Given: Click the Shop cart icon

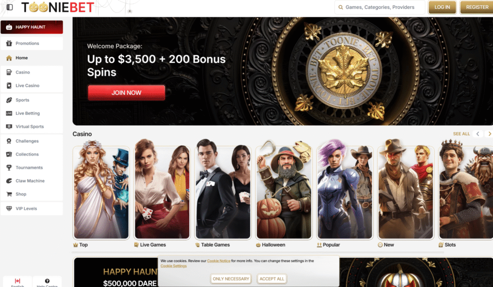Looking at the screenshot, I should point(9,194).
